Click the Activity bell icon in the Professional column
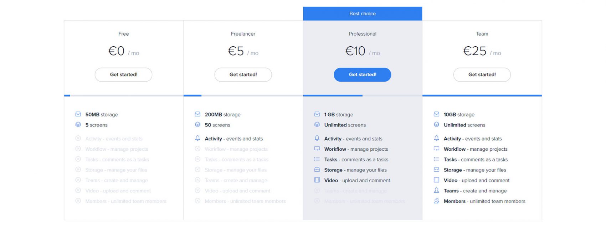The width and height of the screenshot is (606, 228). click(317, 138)
